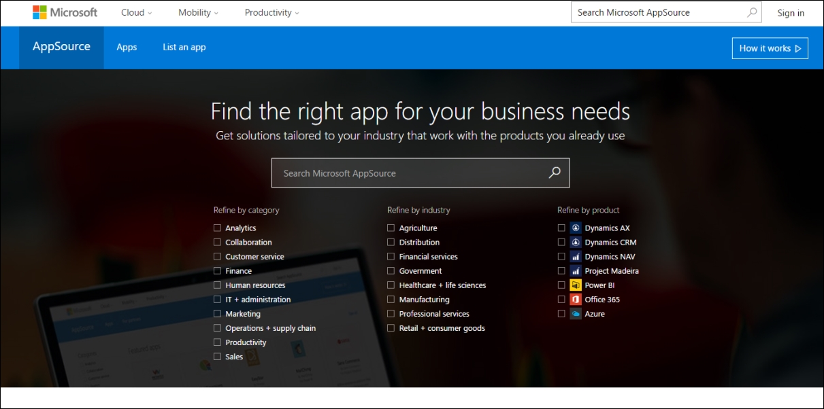Click the red Office 365 icon
The height and width of the screenshot is (409, 824).
576,300
